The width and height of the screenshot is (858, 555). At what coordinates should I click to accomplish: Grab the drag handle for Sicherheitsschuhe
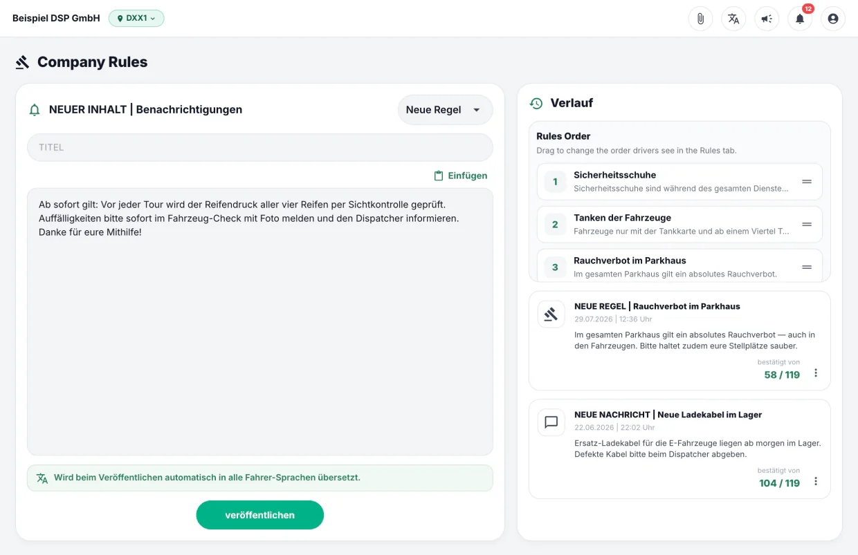point(807,181)
